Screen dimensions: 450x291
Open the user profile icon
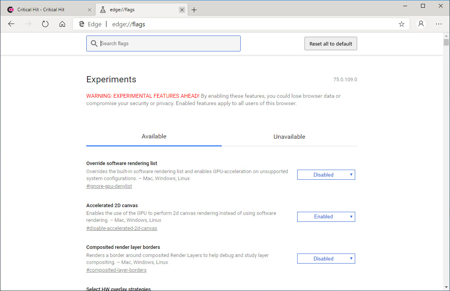point(421,24)
